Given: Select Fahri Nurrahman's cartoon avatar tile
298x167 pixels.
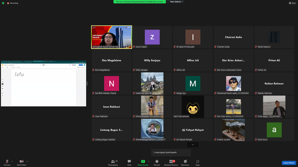Looking at the screenshot, I should pyautogui.click(x=193, y=107).
